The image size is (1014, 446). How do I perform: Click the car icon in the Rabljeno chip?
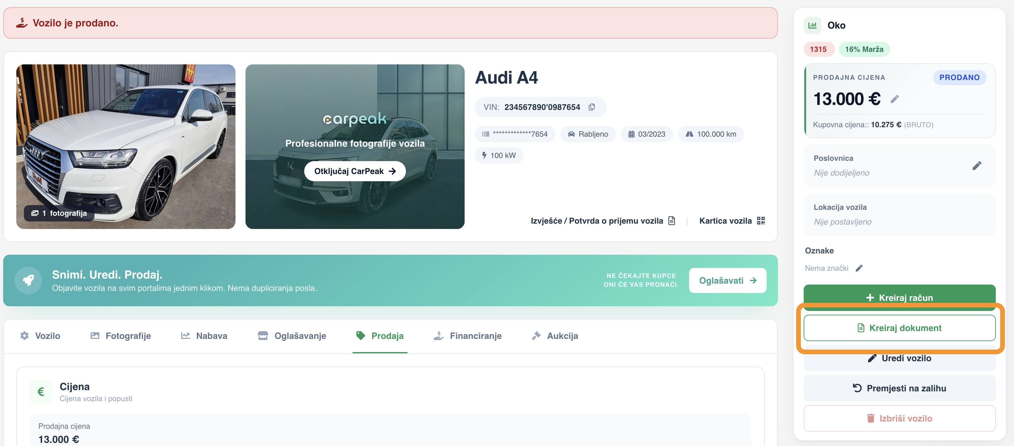click(571, 134)
